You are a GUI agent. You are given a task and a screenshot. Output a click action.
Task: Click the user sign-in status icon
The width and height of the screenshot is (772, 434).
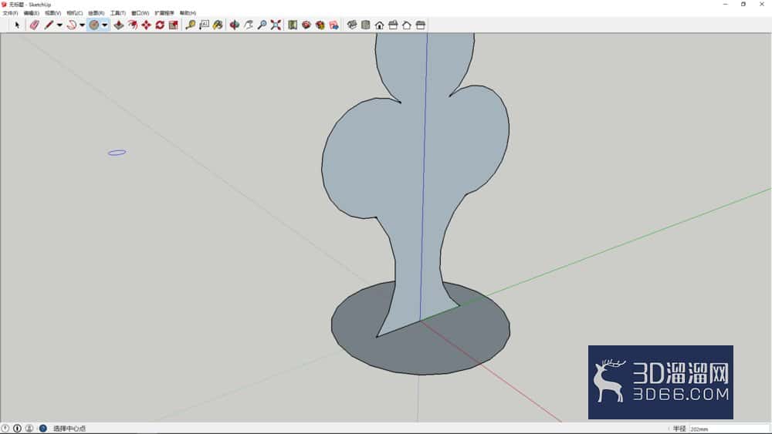click(29, 428)
